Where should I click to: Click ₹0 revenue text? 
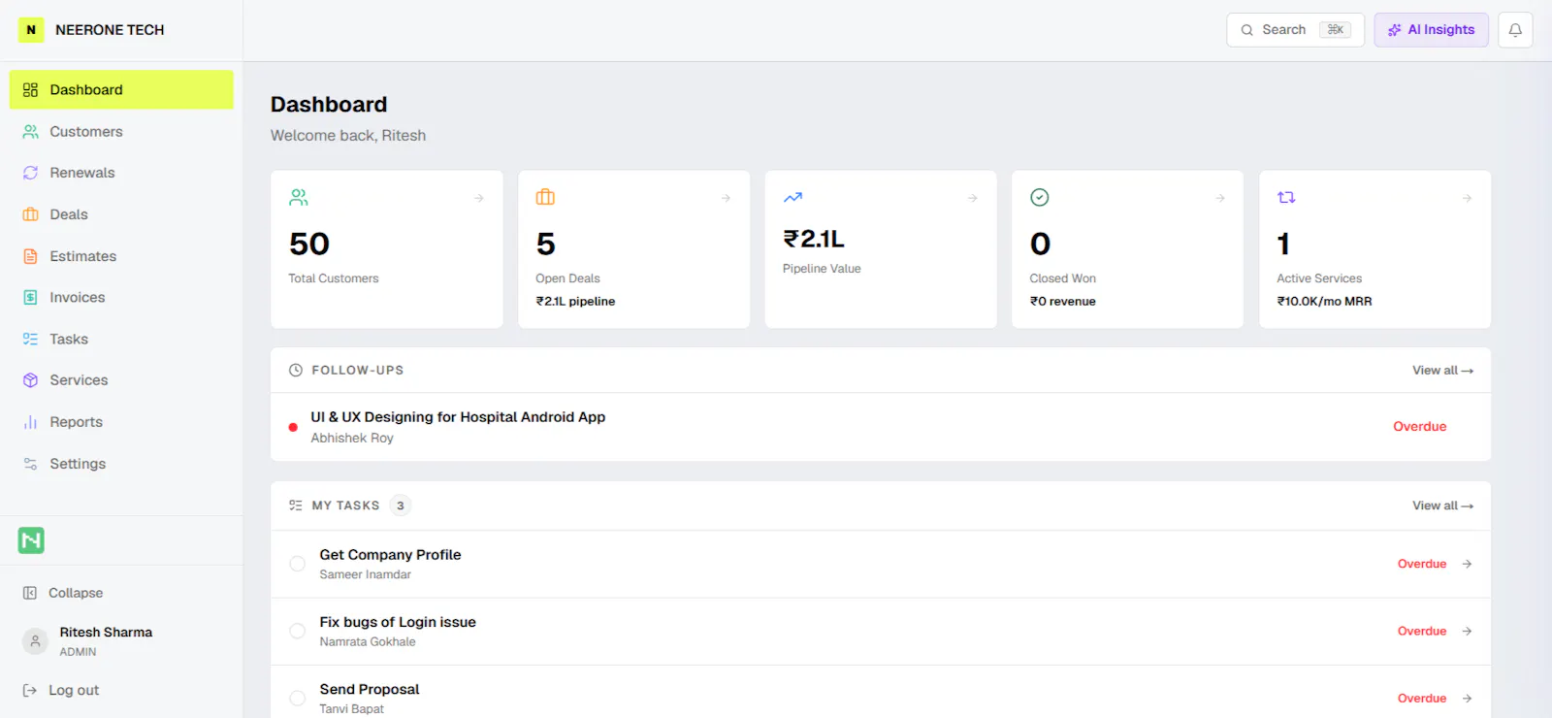[x=1062, y=302]
